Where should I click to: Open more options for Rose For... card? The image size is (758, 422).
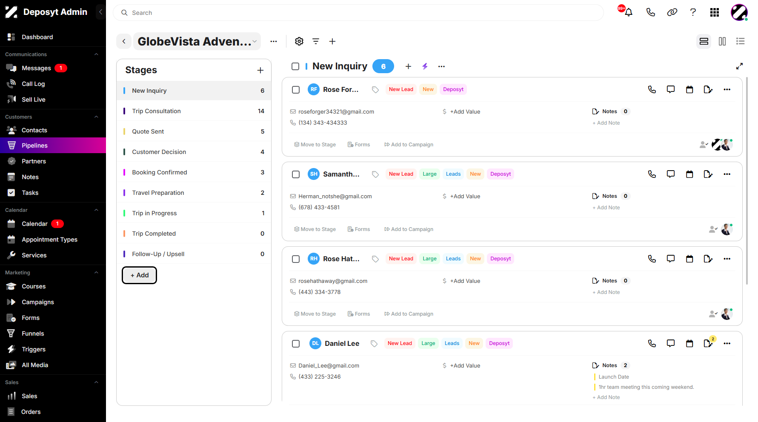[727, 89]
